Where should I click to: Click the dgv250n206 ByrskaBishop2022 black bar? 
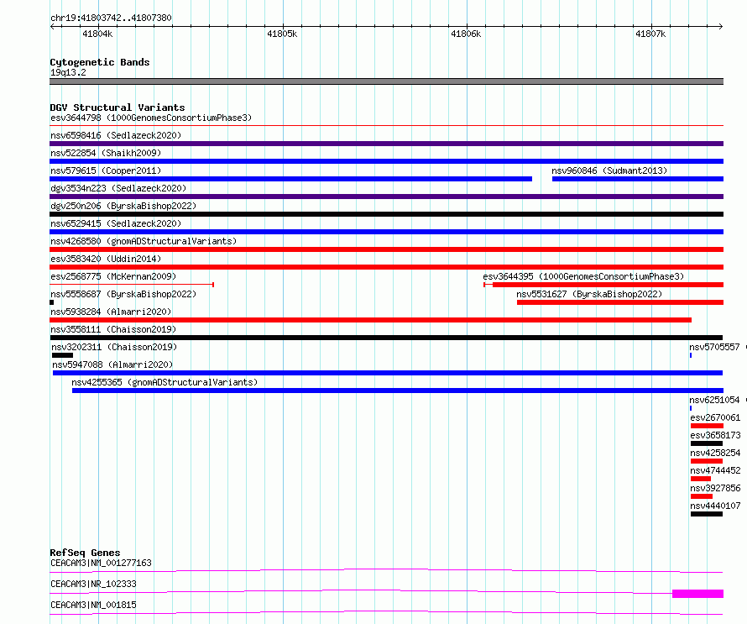(386, 214)
